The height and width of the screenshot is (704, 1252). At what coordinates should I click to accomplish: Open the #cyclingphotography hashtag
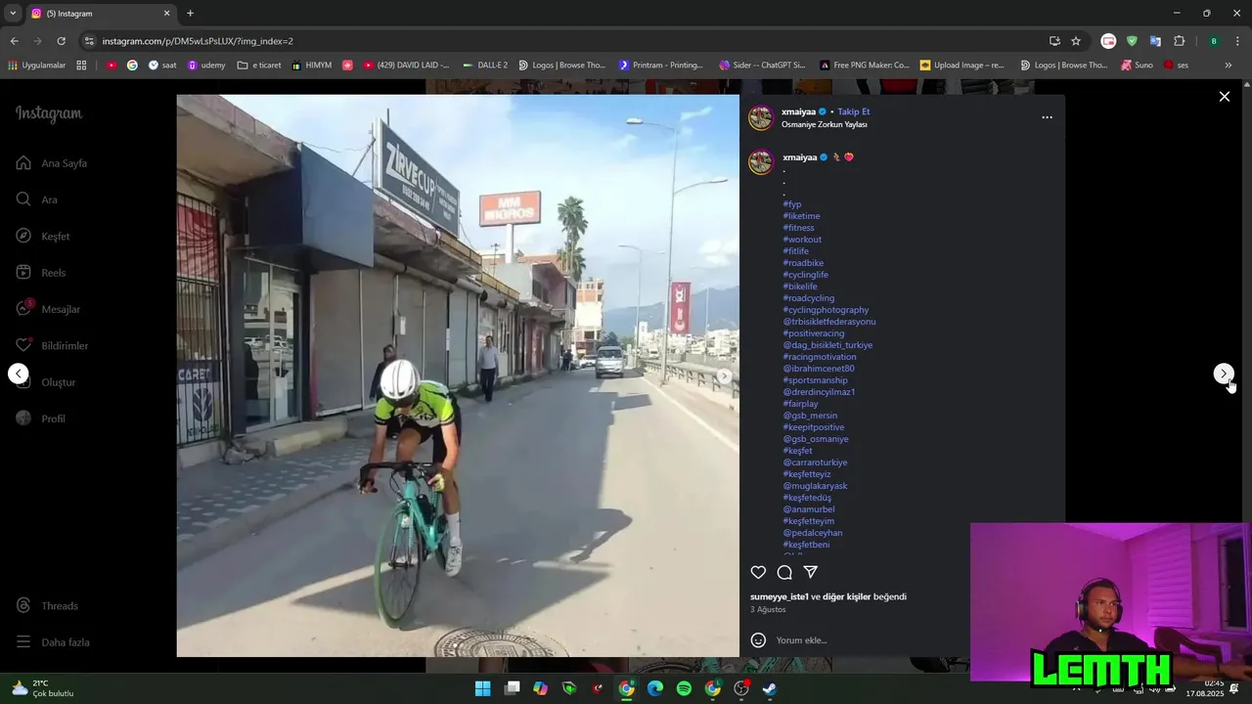point(826,310)
